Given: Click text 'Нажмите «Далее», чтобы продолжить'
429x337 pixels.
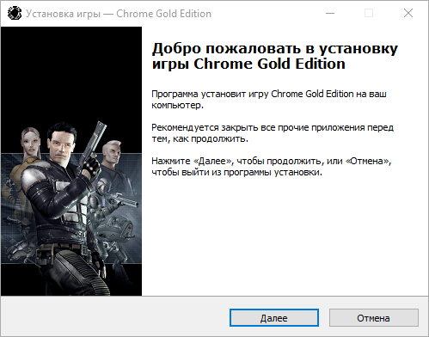Looking at the screenshot, I should (x=236, y=161).
